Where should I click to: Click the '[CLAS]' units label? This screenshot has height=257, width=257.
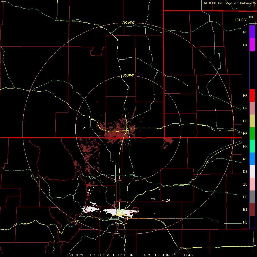coord(241,20)
